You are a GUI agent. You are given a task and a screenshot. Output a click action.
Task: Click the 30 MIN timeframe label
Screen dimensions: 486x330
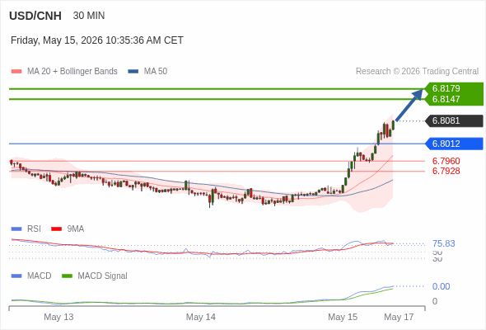pyautogui.click(x=89, y=16)
